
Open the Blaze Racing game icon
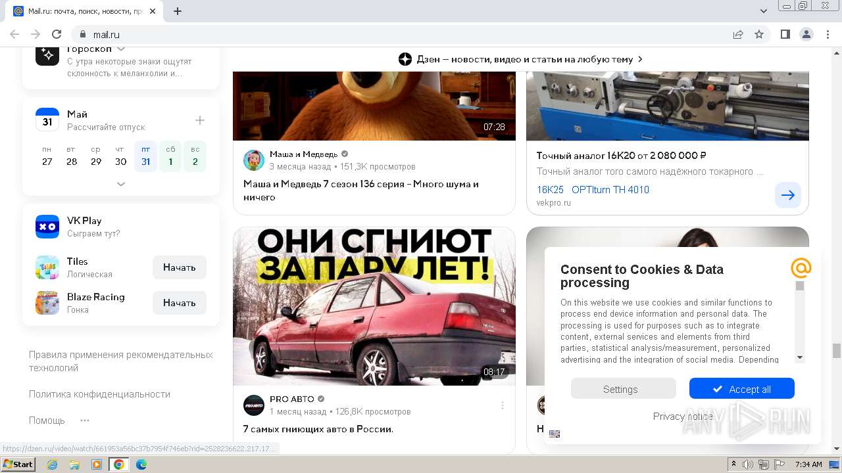[x=47, y=303]
